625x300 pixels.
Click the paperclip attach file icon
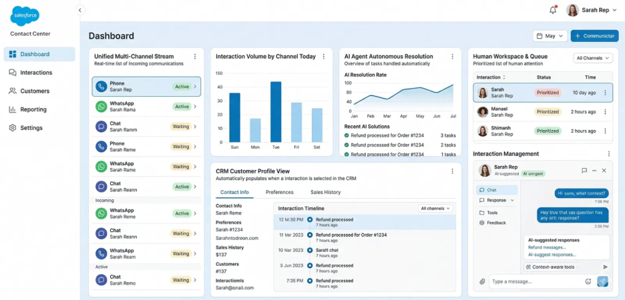[482, 282]
